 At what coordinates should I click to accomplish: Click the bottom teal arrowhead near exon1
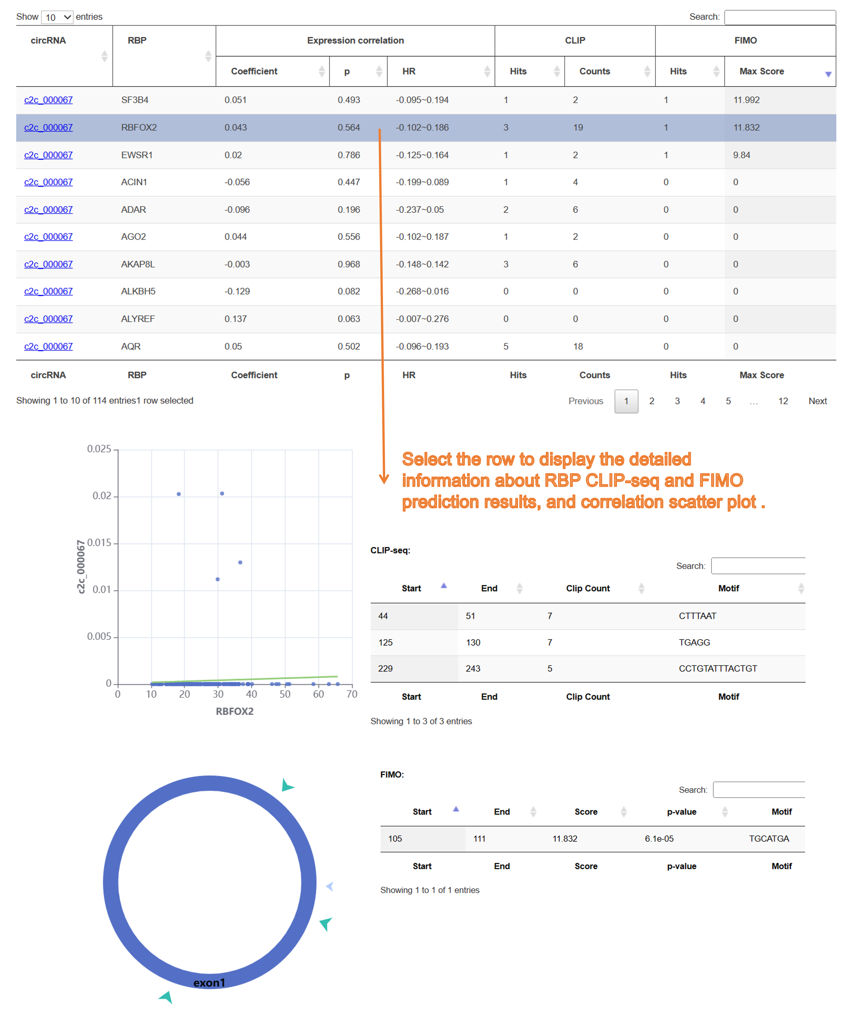click(x=166, y=997)
